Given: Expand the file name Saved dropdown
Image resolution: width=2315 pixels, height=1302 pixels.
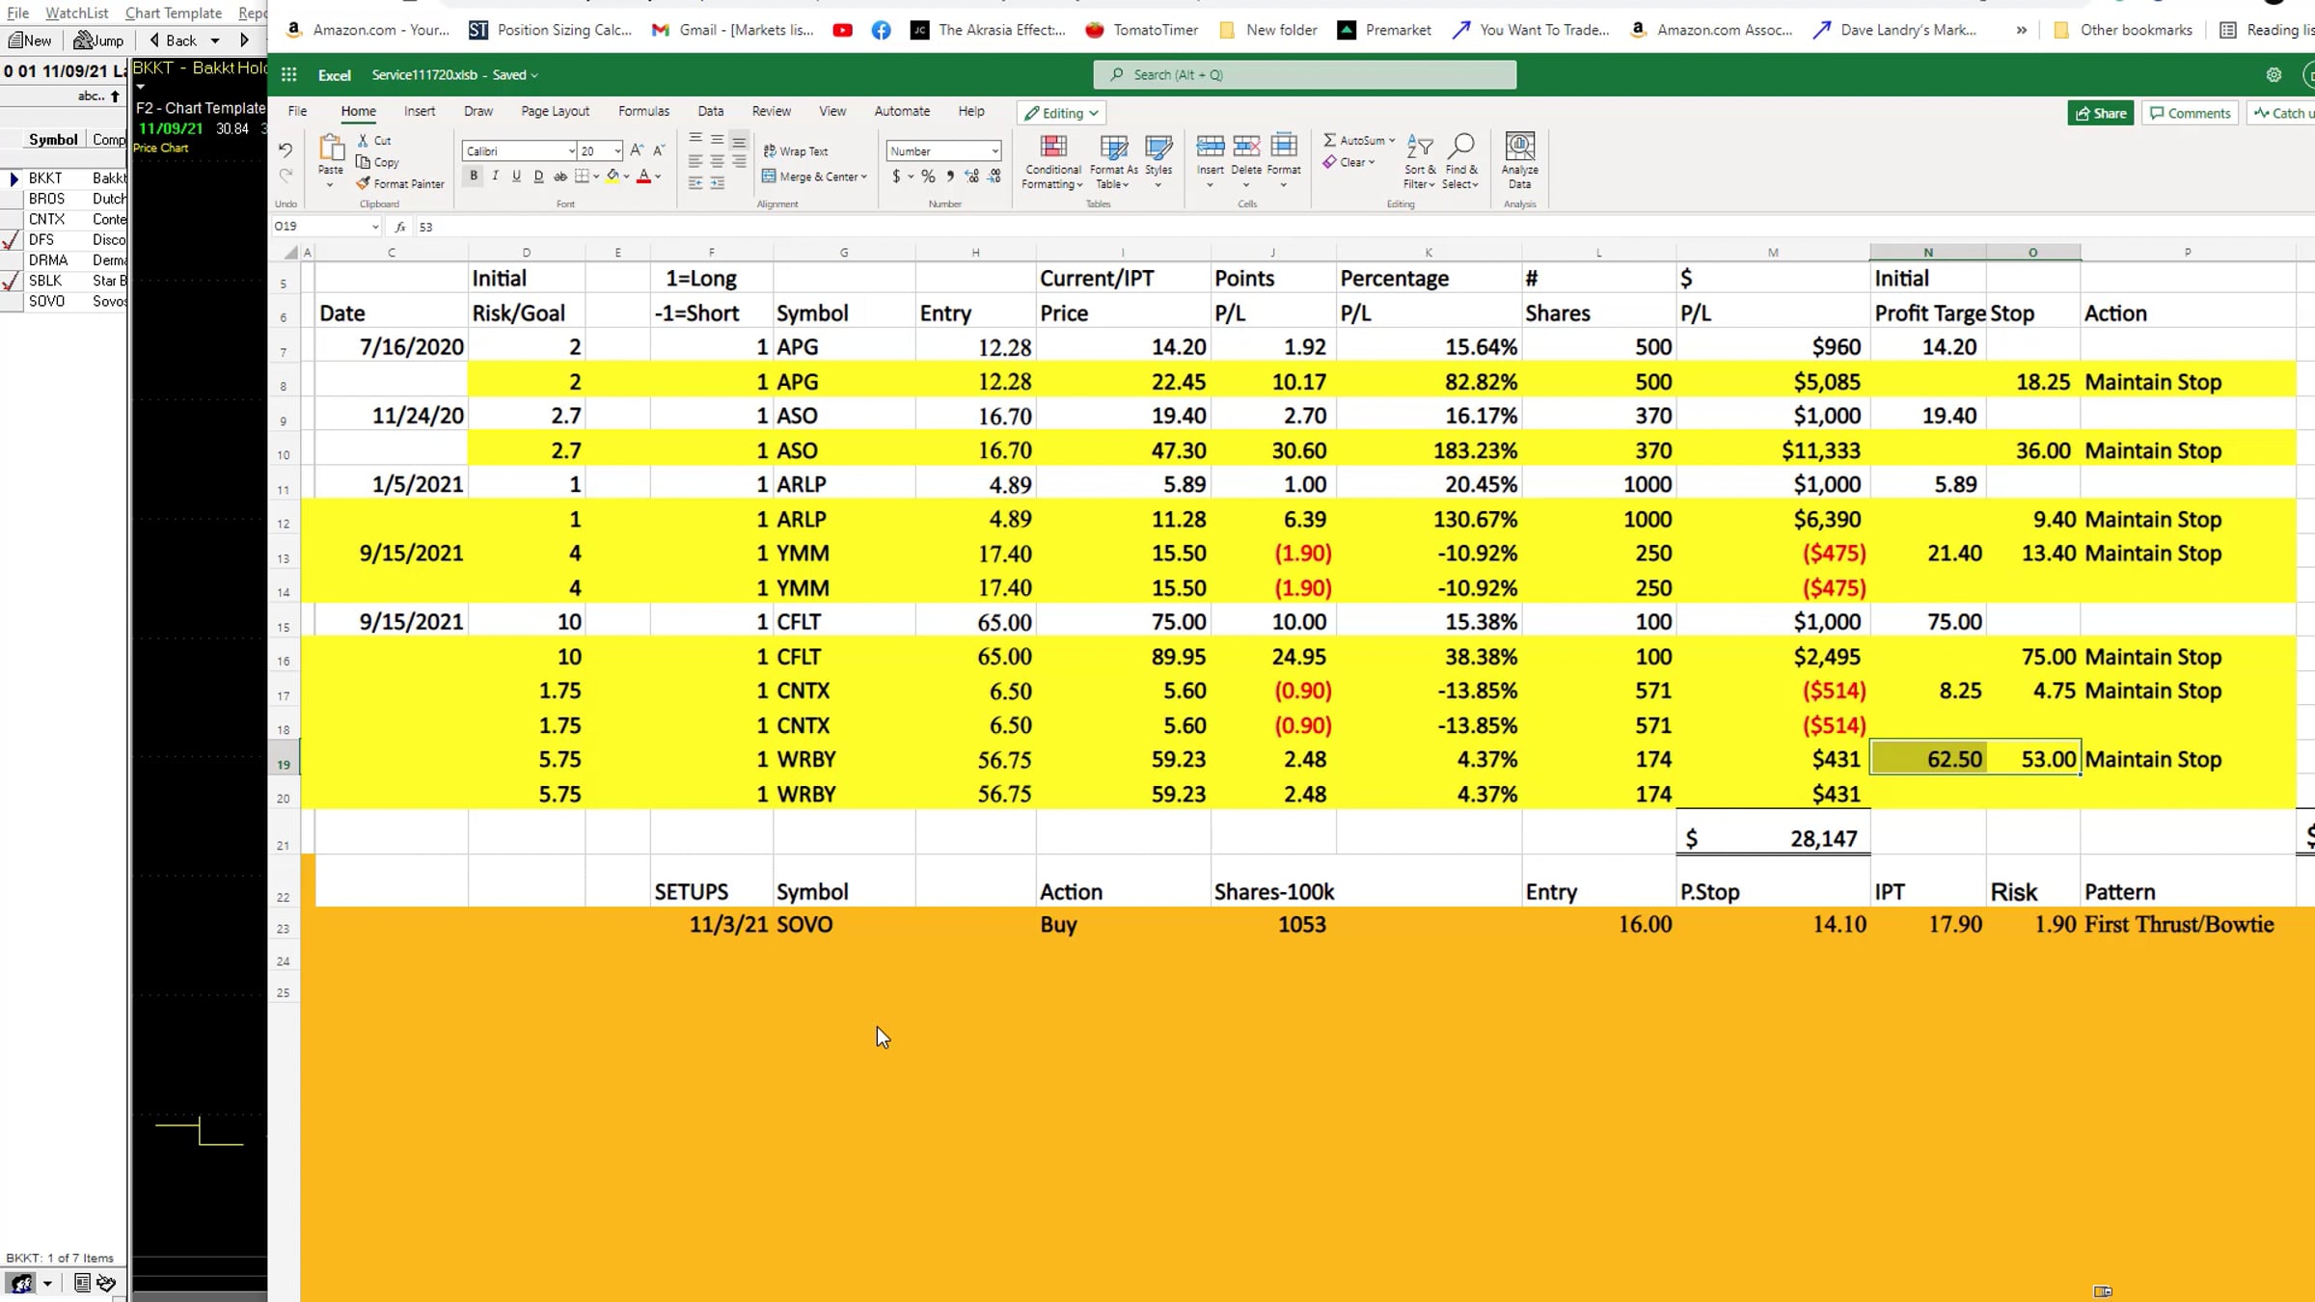Looking at the screenshot, I should [x=534, y=75].
